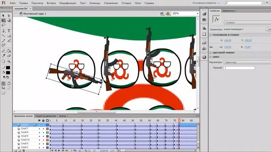The height and width of the screenshot is (152, 271).
Task: Open the Управление menu
Action: 111,3
